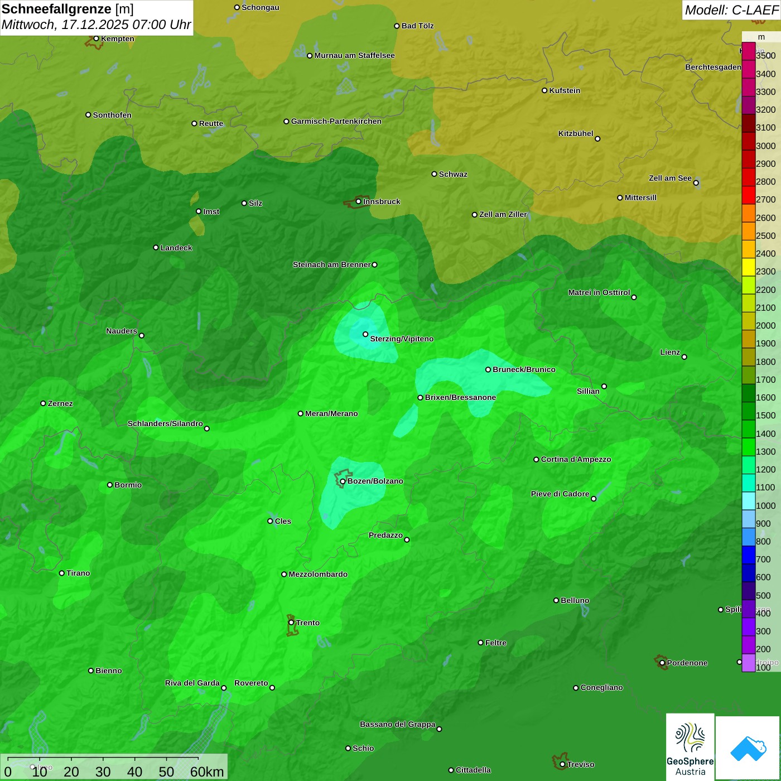Select Tirano on the map

point(75,573)
